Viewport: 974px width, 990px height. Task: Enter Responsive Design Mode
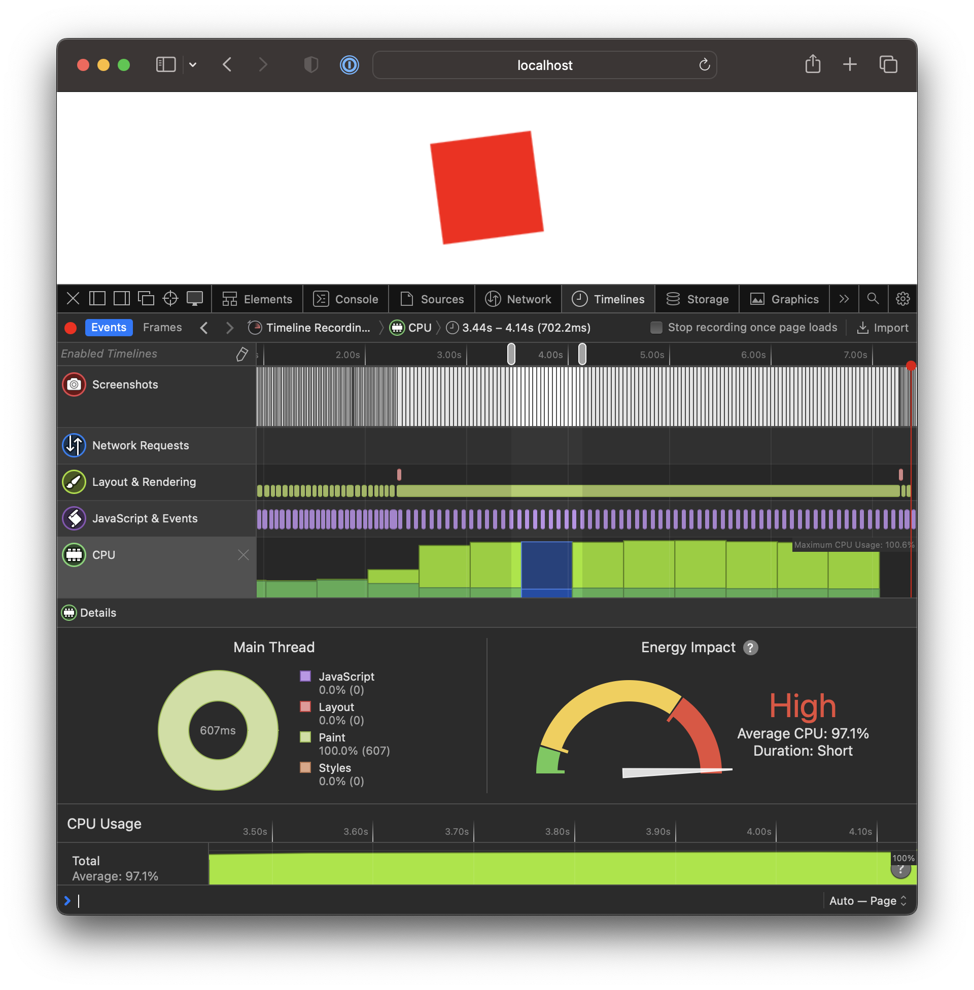(195, 299)
